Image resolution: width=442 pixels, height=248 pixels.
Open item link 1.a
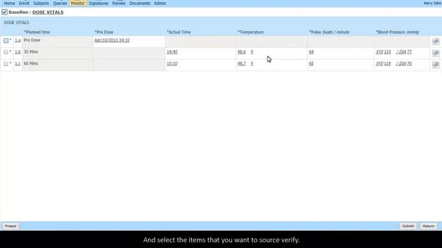(x=18, y=41)
